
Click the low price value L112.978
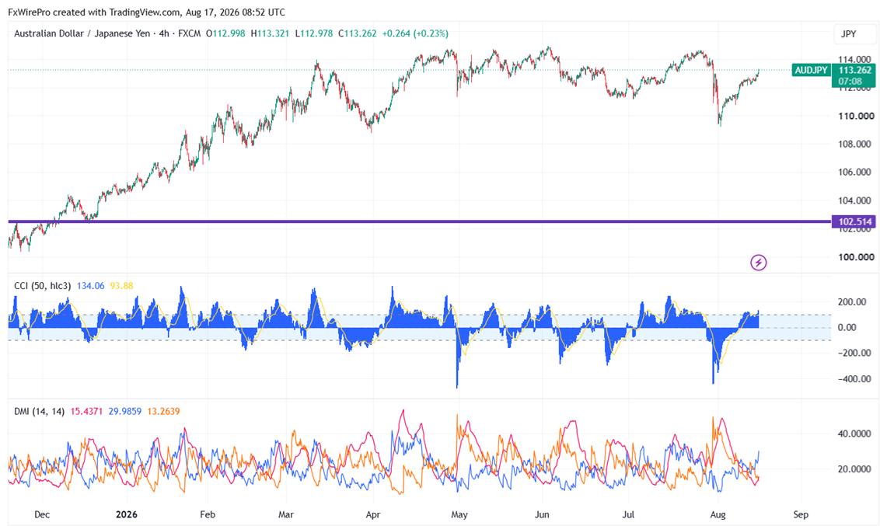coord(314,33)
